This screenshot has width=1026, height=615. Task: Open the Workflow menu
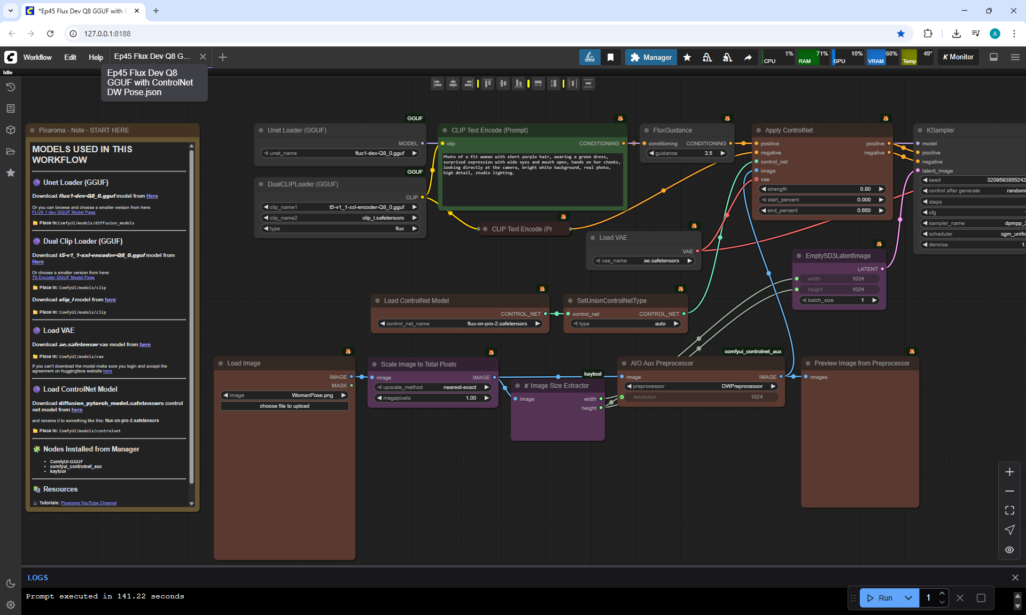[x=37, y=57]
